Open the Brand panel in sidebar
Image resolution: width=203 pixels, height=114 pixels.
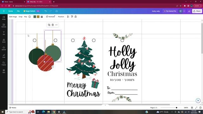[4, 41]
